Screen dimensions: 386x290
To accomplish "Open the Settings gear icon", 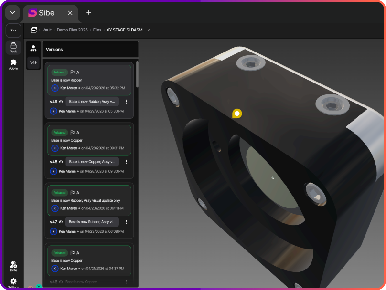I will pos(13,283).
